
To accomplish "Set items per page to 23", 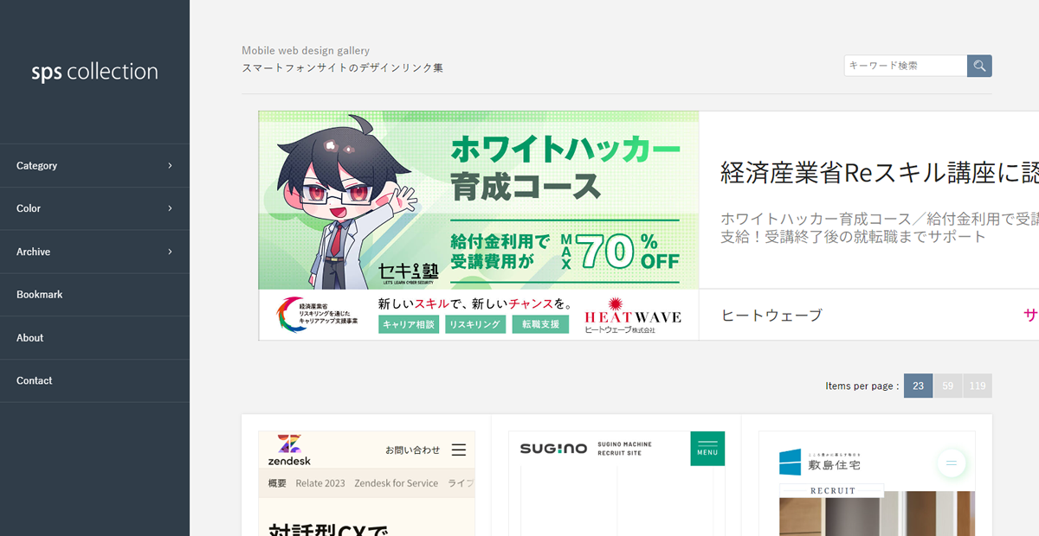I will tap(918, 386).
